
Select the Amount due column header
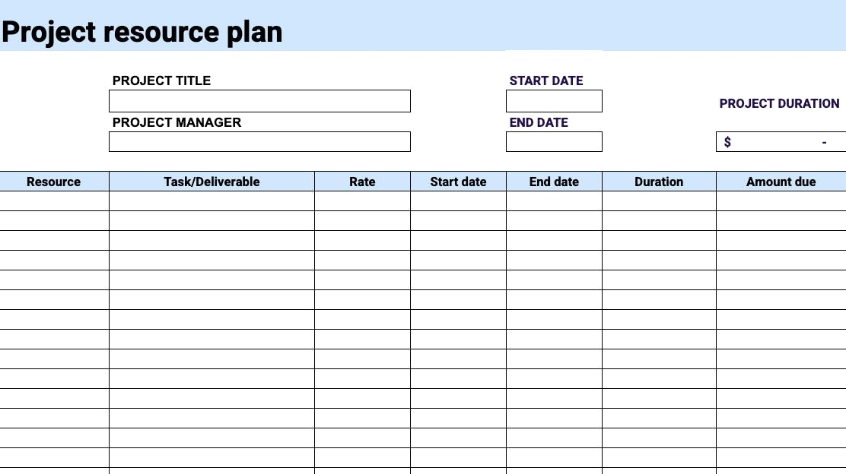coord(781,182)
